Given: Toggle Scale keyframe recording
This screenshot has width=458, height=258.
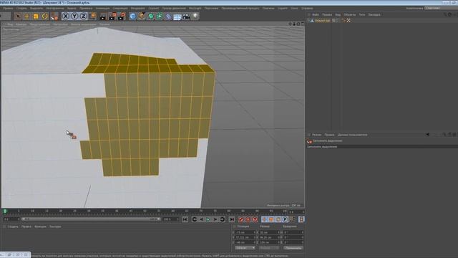Looking at the screenshot, I should [271, 219].
